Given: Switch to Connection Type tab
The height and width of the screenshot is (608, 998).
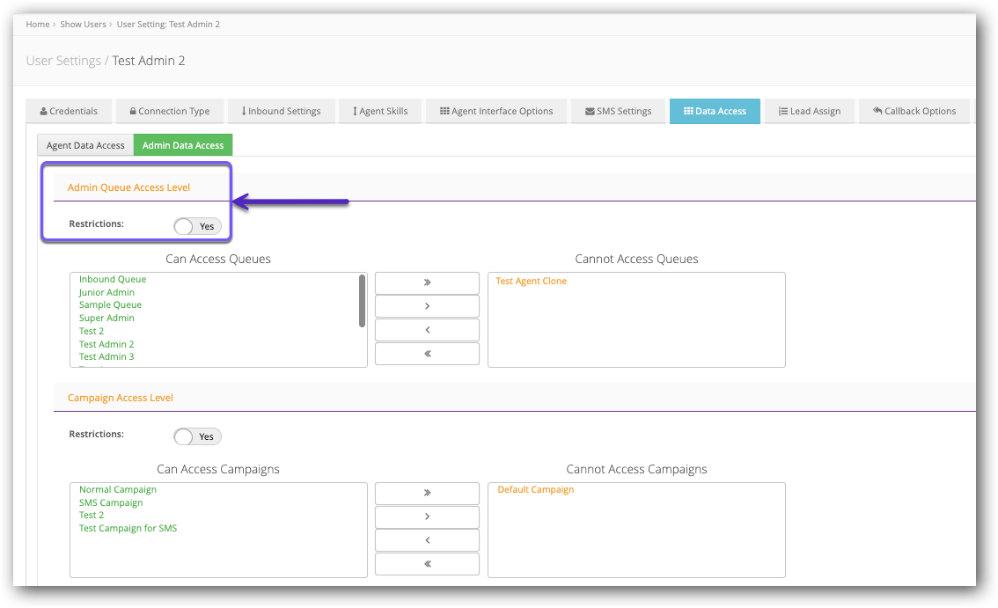Looking at the screenshot, I should click(x=169, y=111).
